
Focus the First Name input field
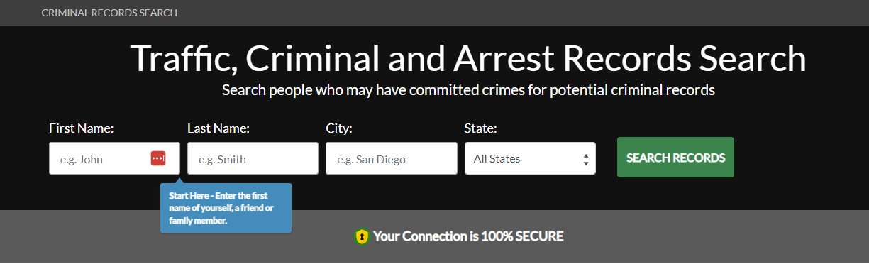point(114,158)
